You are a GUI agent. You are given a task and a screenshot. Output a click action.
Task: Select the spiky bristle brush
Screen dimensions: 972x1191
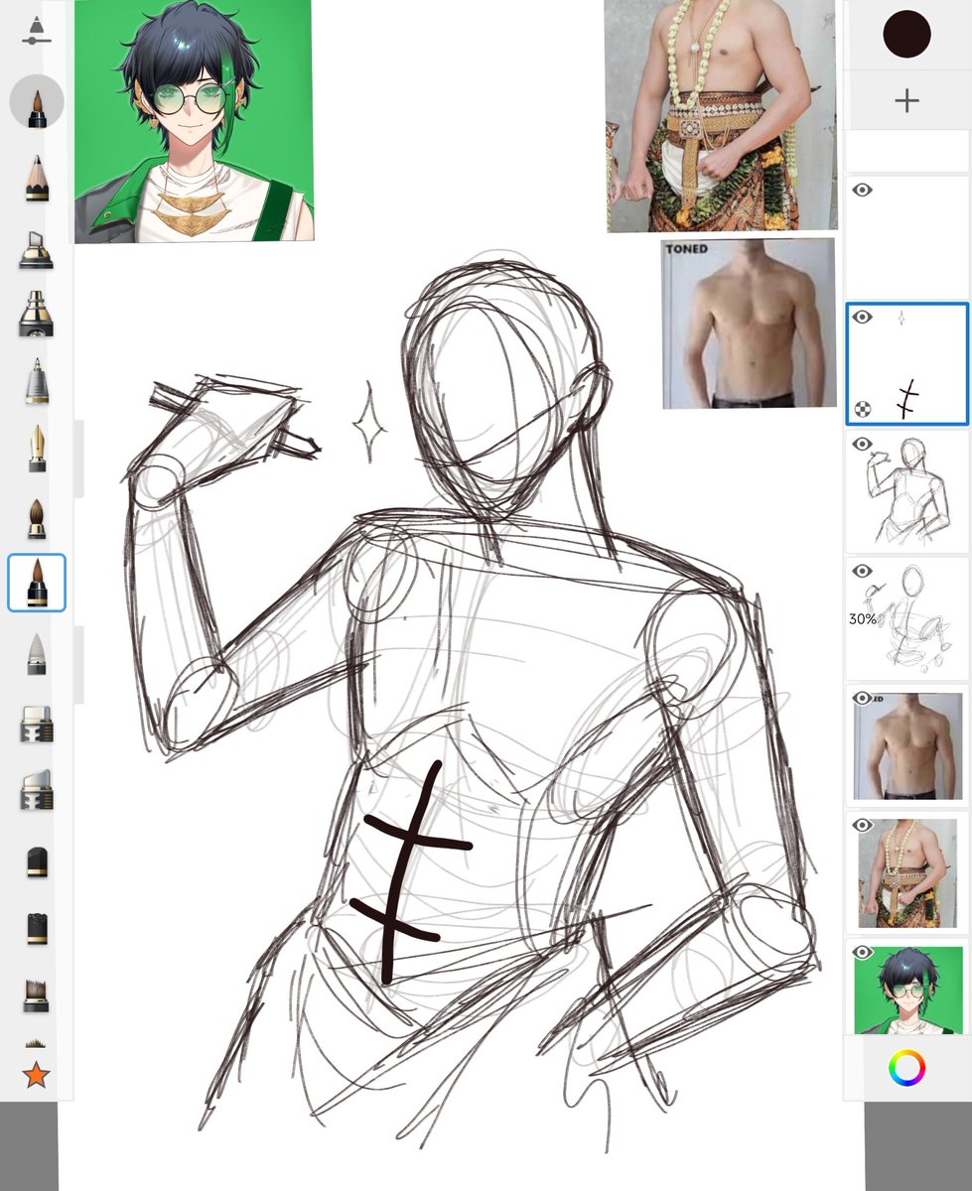37,993
